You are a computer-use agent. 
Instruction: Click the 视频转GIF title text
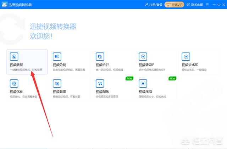click(146, 65)
